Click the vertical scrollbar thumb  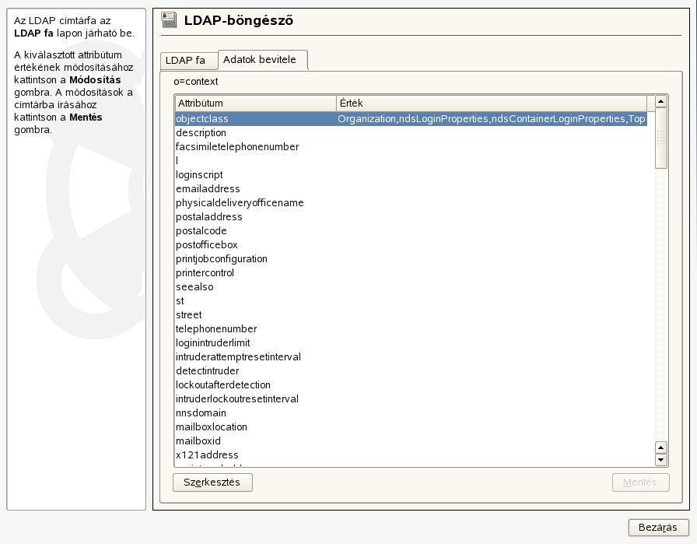click(x=661, y=138)
